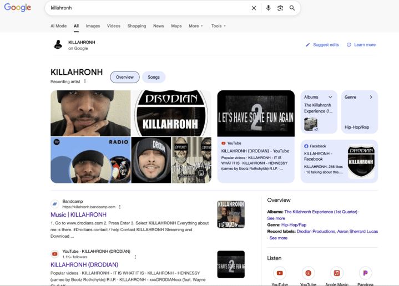Click See more after Record labels
The image size is (399, 286).
pyautogui.click(x=279, y=238)
